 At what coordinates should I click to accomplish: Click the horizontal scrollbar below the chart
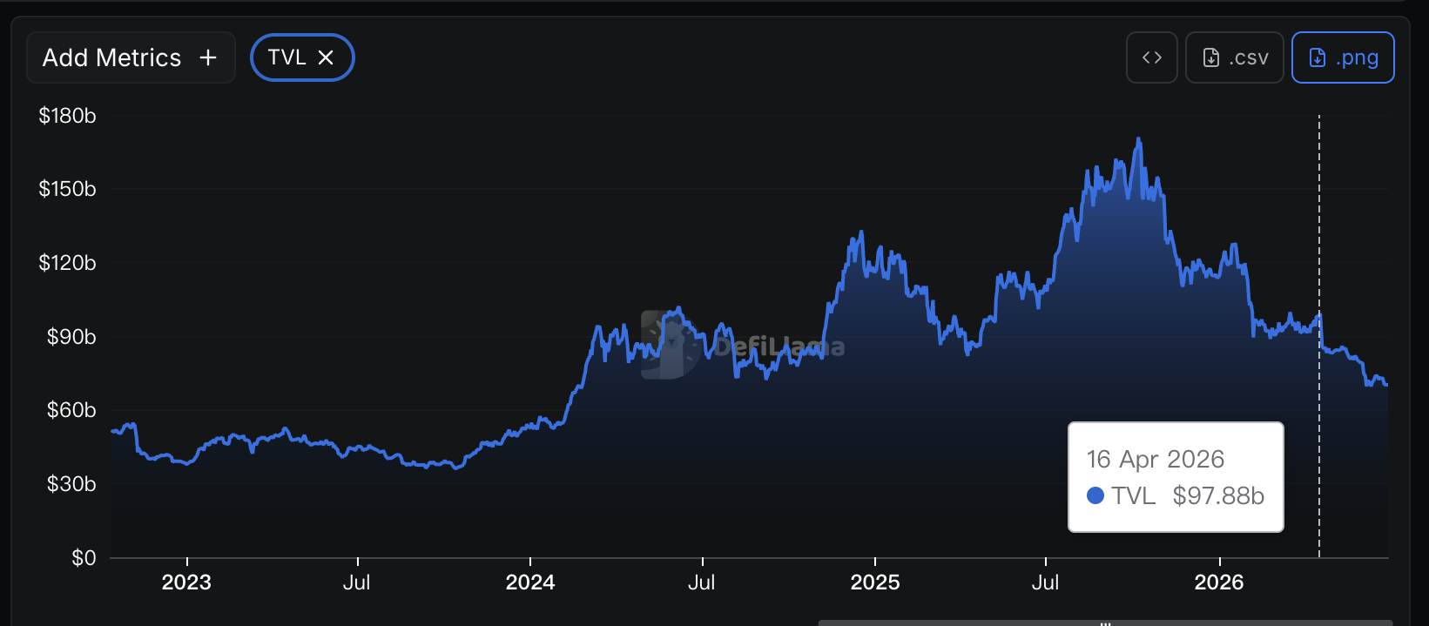pos(1105,623)
